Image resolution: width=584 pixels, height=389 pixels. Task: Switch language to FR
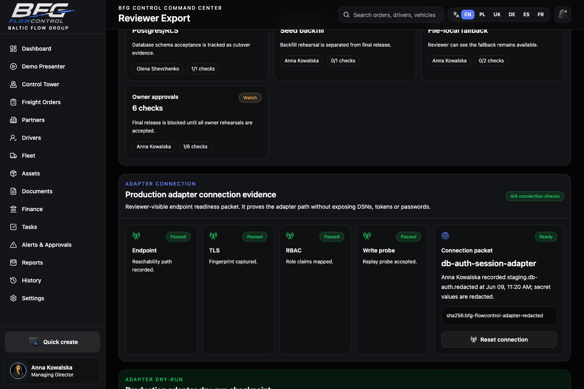[x=541, y=15]
